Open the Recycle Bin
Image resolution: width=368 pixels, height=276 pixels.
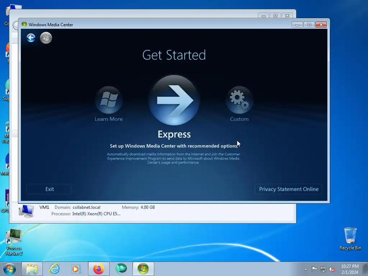[x=350, y=239]
